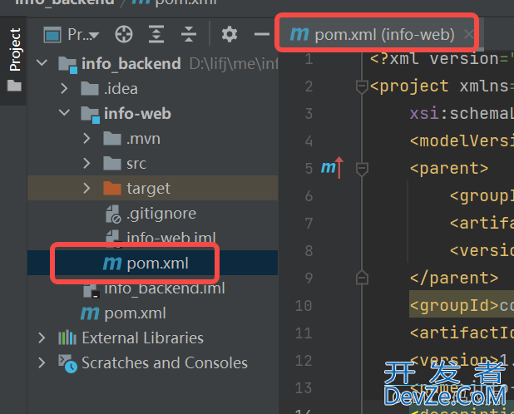Click the fold marker at line 9

(x=362, y=278)
